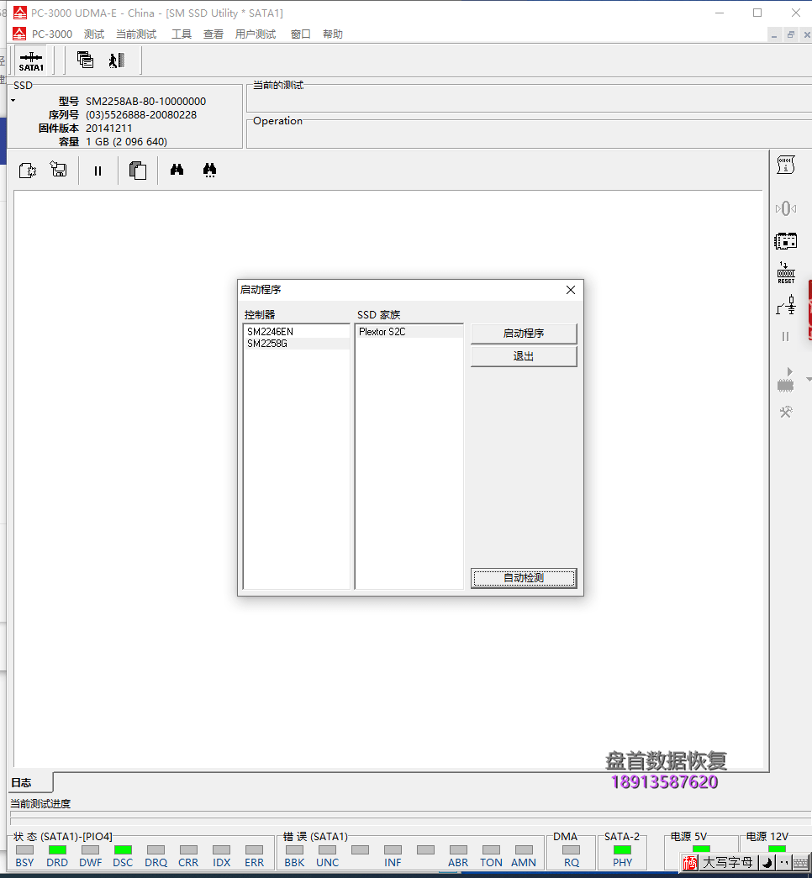The image size is (812, 878).
Task: Restore the inner MDI window
Action: coord(791,34)
